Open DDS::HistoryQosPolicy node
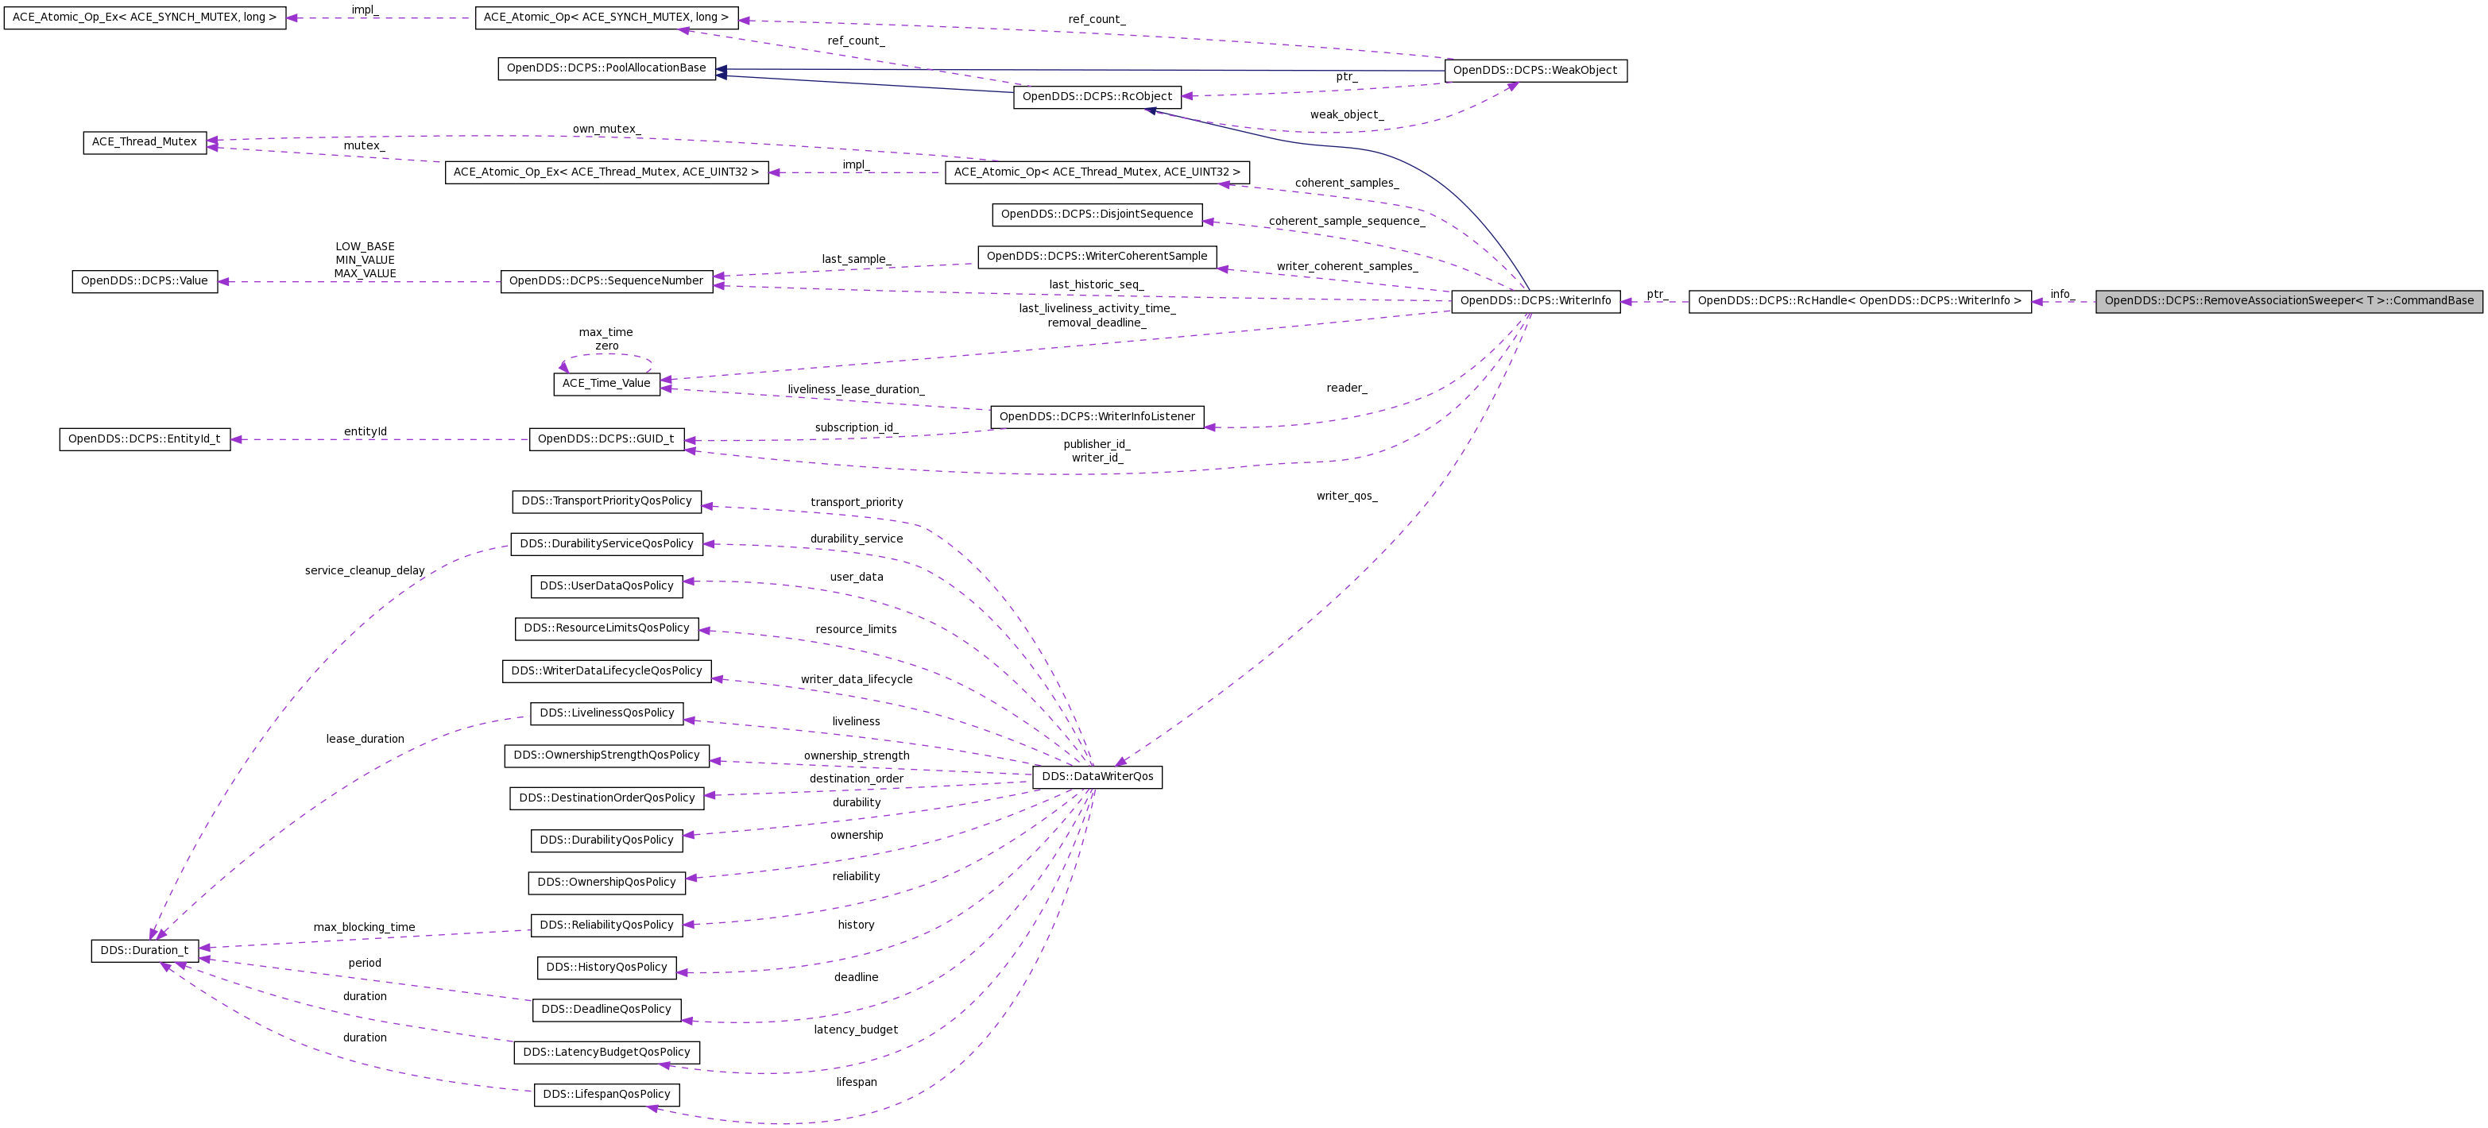 [x=606, y=968]
